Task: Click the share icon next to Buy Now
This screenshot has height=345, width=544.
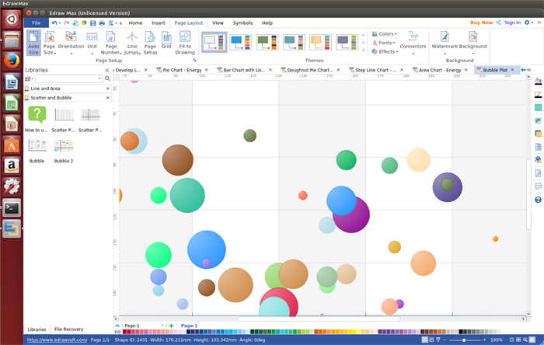Action: pos(498,23)
